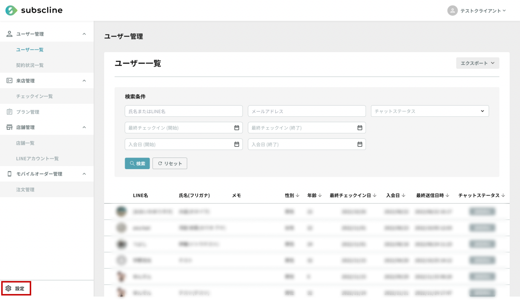Viewport: 520px width, 300px height.
Task: Open the エクスポート dropdown
Action: (477, 63)
